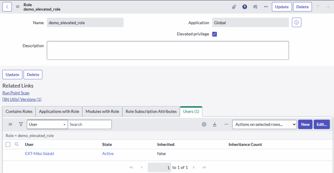Image resolution: width=334 pixels, height=173 pixels.
Task: Show Application record info icon
Action: [x=296, y=23]
